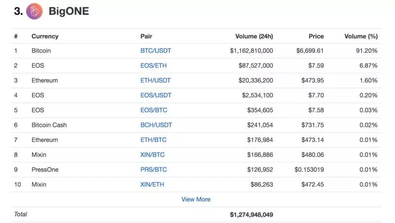395x223 pixels.
Task: Click the $7.70 price value
Action: (x=316, y=95)
